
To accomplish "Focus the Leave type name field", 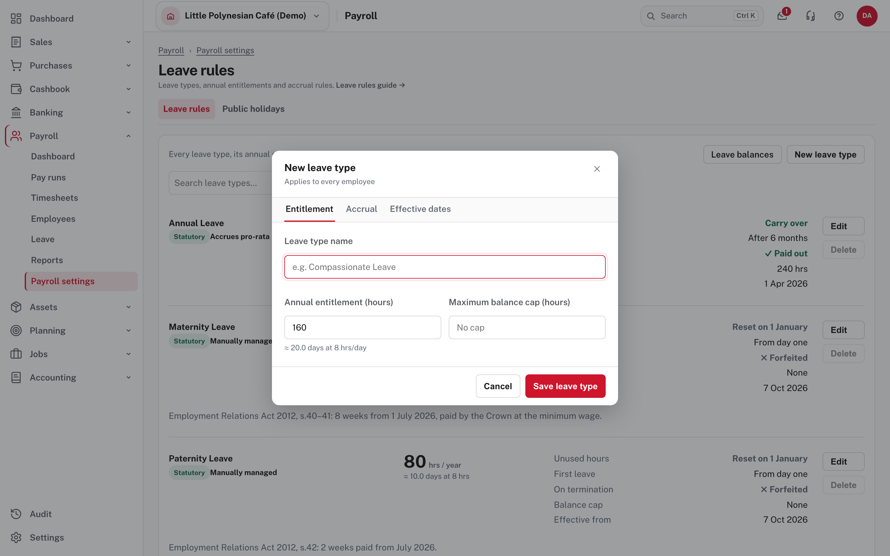I will [445, 267].
